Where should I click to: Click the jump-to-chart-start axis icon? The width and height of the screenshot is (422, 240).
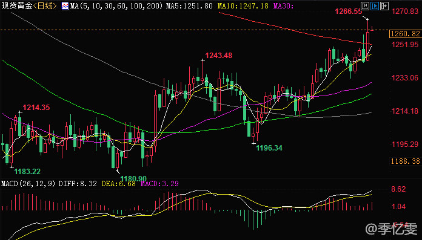coord(365,5)
